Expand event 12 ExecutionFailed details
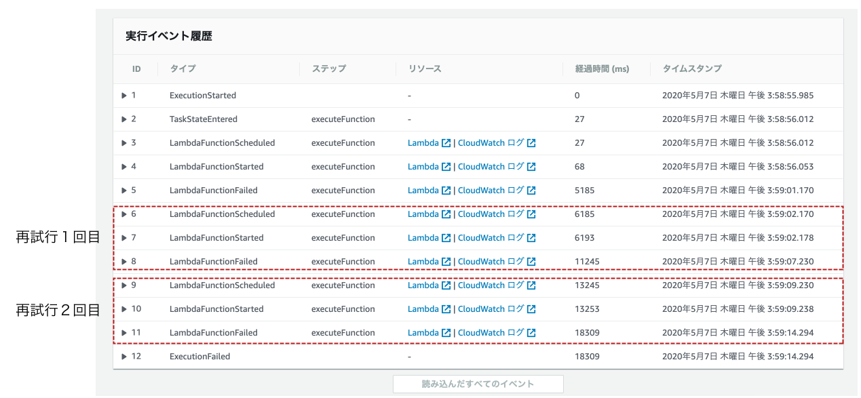861x398 pixels. 124,357
